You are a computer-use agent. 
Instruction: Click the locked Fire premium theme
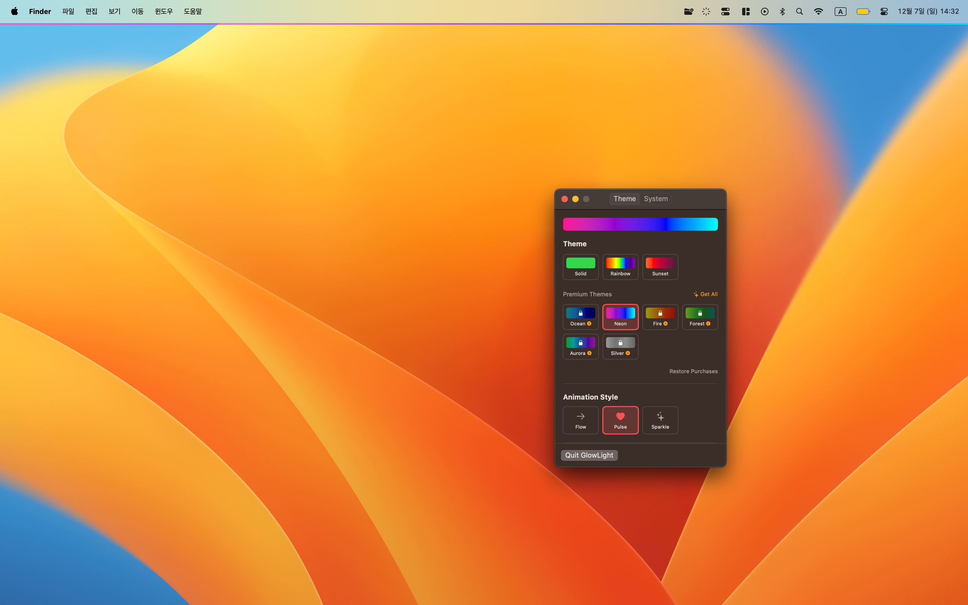click(x=660, y=317)
